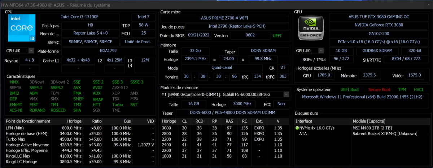
Task: Select the 1800 MHz timing row
Action: pyautogui.click(x=224, y=156)
